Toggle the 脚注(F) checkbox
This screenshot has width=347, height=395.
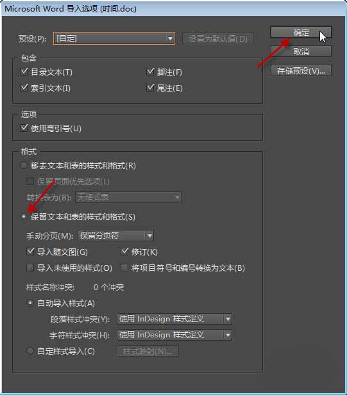(x=150, y=72)
